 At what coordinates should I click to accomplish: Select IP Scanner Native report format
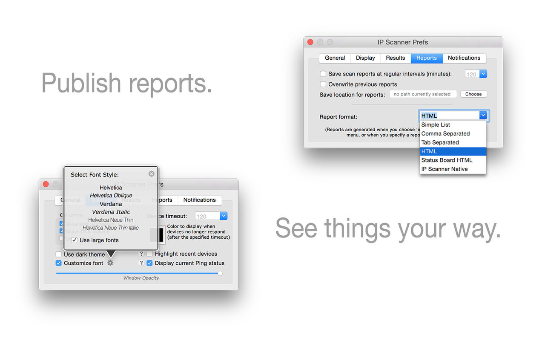tap(453, 169)
